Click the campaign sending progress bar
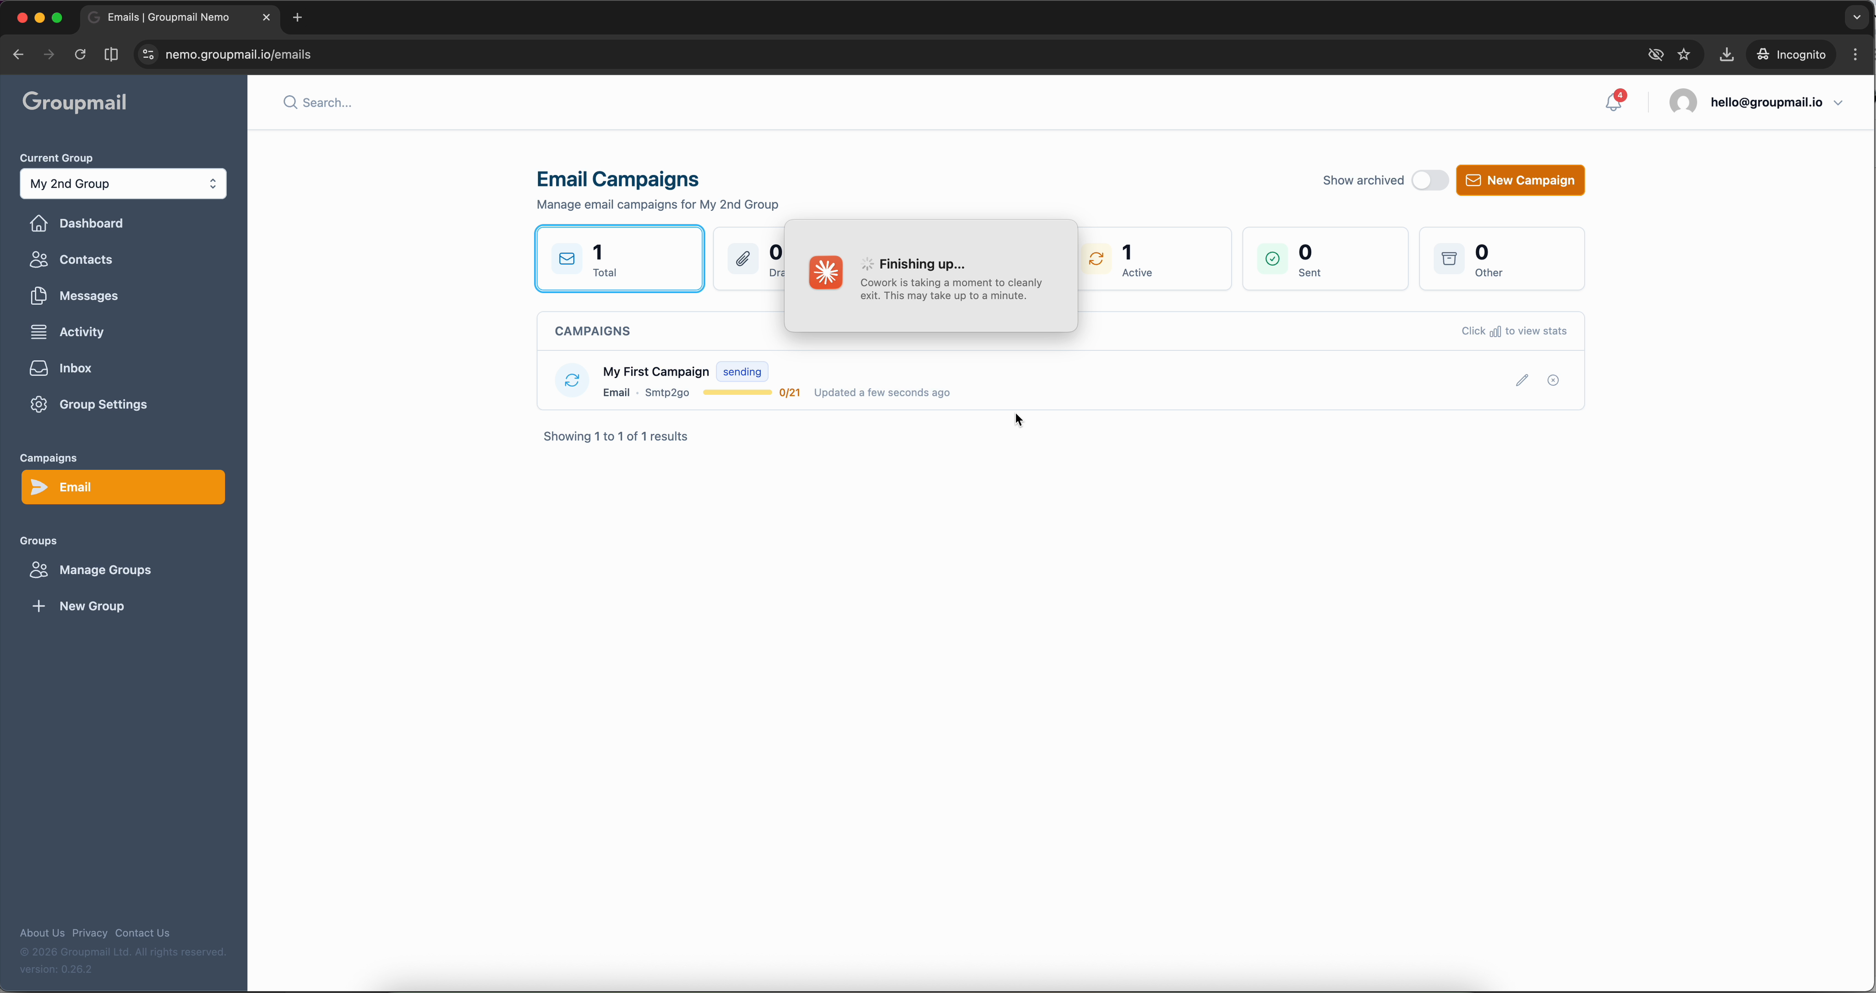This screenshot has height=993, width=1876. [737, 393]
